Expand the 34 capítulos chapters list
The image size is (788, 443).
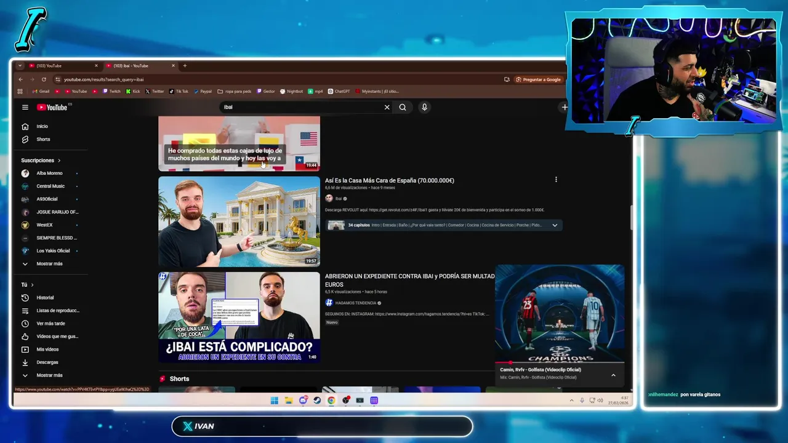(x=555, y=225)
